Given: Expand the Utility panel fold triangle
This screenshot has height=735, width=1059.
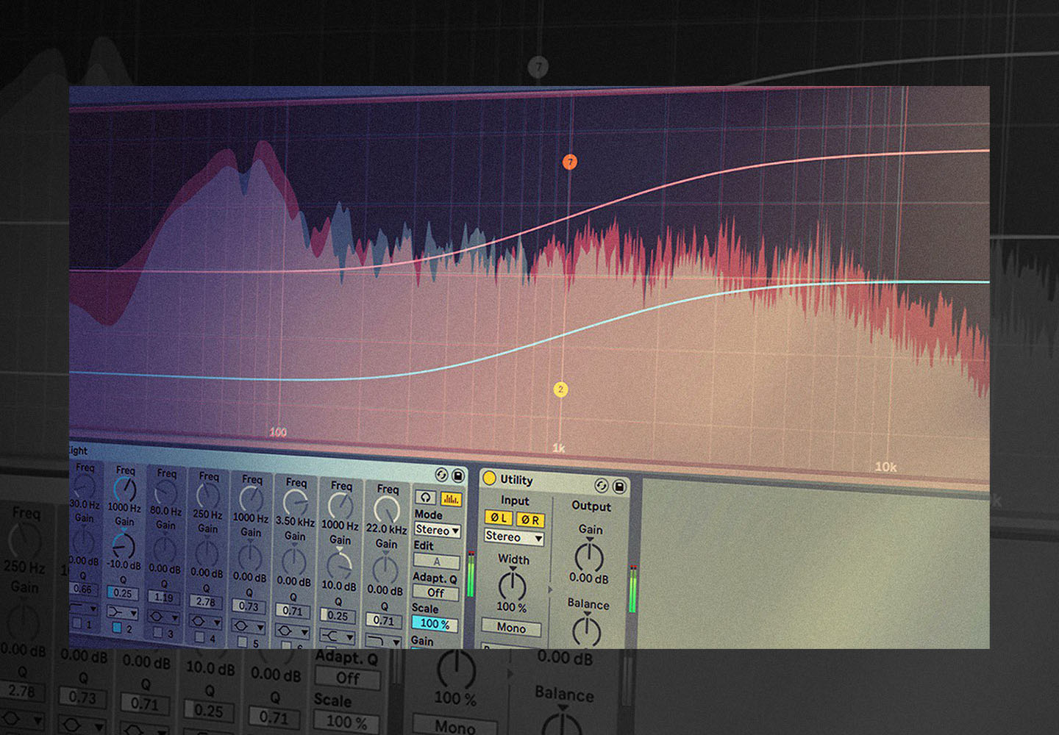Looking at the screenshot, I should tap(550, 589).
